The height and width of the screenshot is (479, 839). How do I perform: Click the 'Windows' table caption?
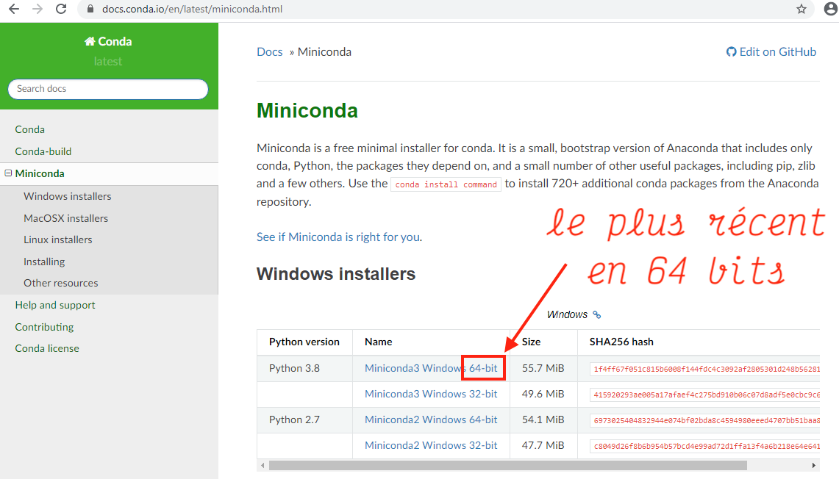(567, 314)
